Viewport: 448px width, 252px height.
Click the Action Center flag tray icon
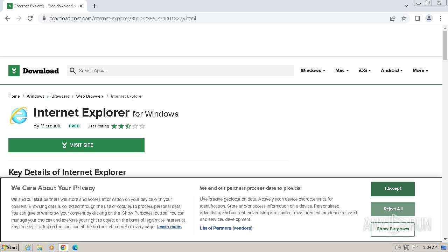click(x=415, y=247)
